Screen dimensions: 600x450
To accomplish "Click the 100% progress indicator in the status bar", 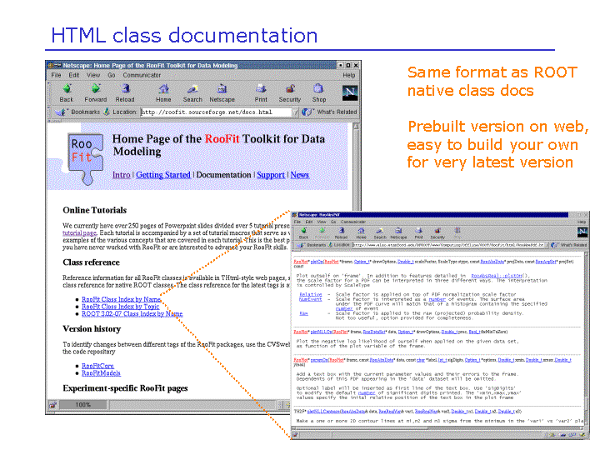I will click(x=83, y=404).
